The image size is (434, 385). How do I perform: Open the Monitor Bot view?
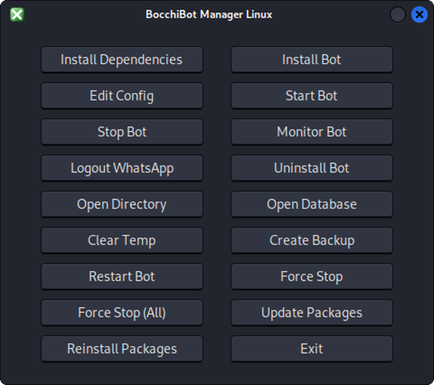coord(311,132)
